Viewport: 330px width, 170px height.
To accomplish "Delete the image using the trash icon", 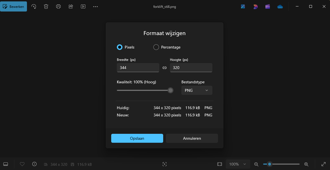I will click(46, 6).
